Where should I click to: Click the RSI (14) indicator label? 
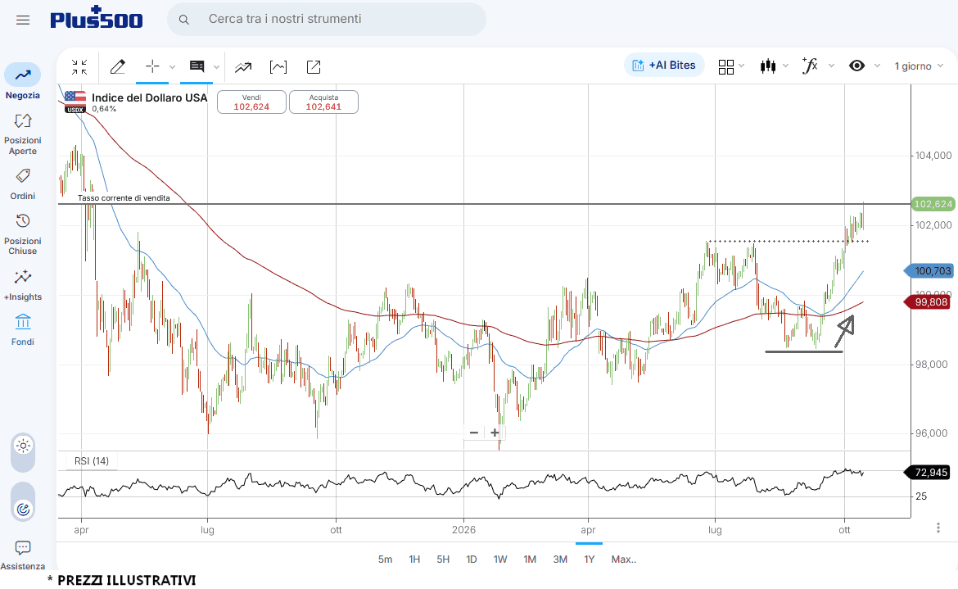92,460
